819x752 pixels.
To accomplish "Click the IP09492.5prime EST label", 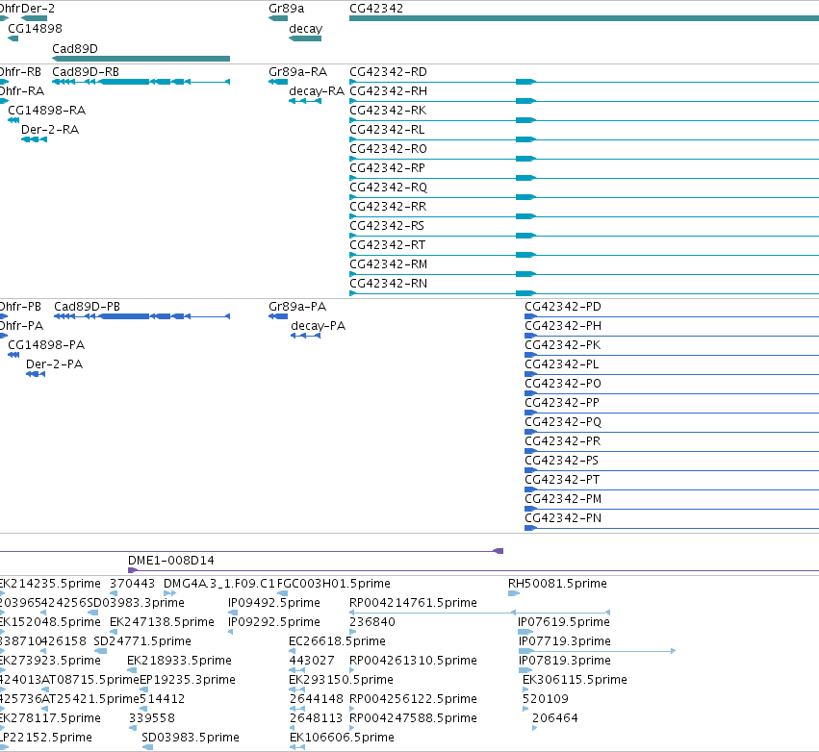I will pos(274,603).
